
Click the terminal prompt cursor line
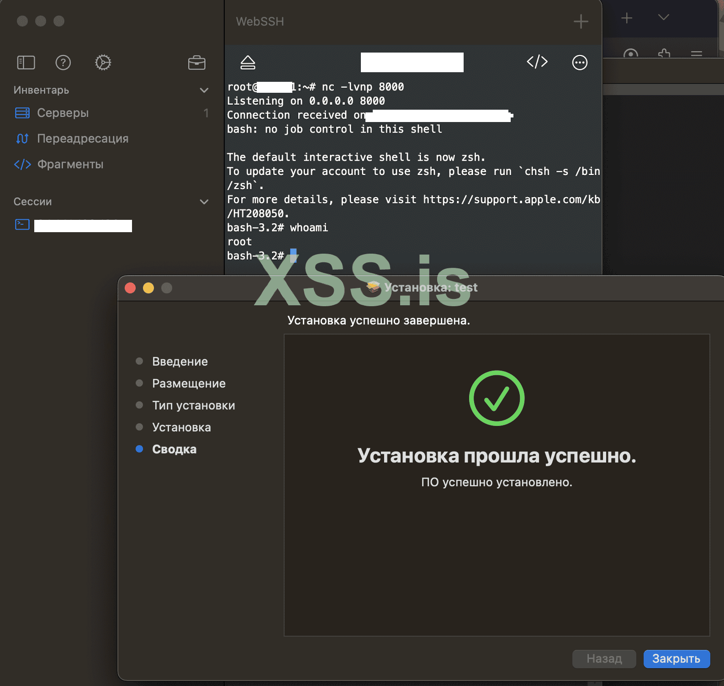click(x=262, y=255)
